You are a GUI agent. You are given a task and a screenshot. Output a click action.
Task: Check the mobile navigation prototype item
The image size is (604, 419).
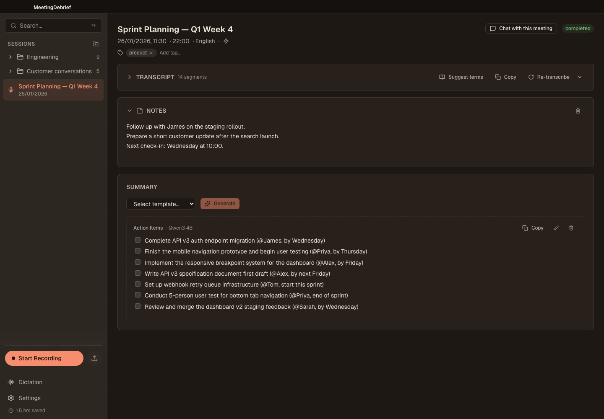click(x=138, y=251)
